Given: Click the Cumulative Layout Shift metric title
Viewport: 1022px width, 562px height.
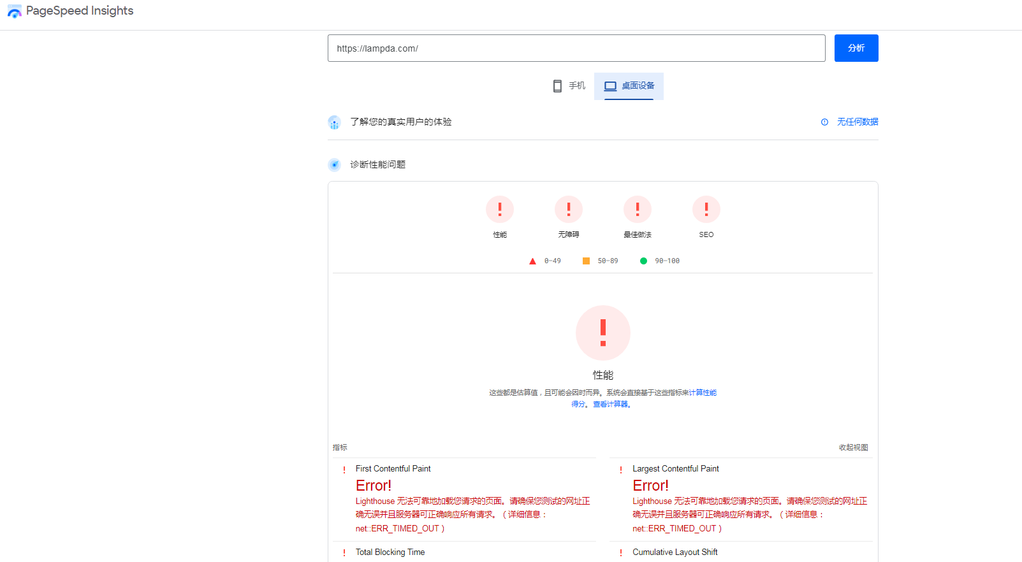Looking at the screenshot, I should point(675,552).
